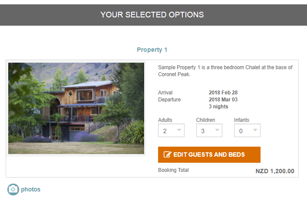
Task: Open the photos text link
Action: click(x=31, y=189)
